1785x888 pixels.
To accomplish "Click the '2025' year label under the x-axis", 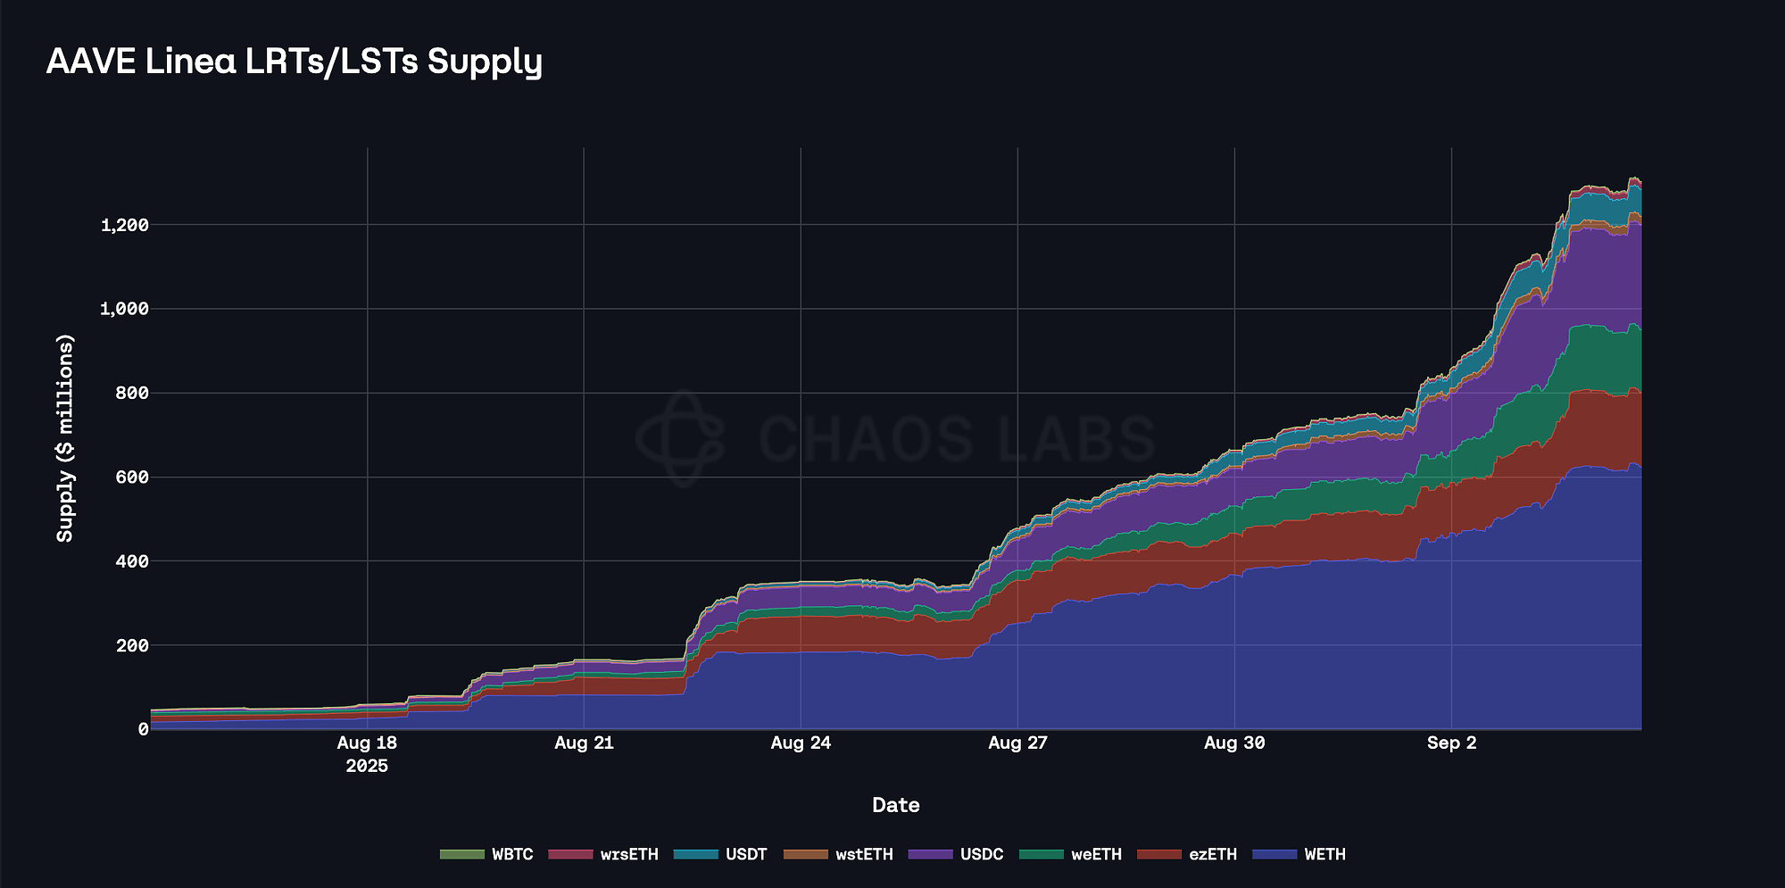I will [x=367, y=766].
